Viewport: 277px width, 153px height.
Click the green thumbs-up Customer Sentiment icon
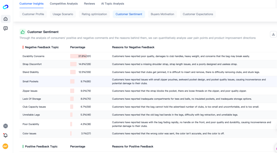click(23, 32)
